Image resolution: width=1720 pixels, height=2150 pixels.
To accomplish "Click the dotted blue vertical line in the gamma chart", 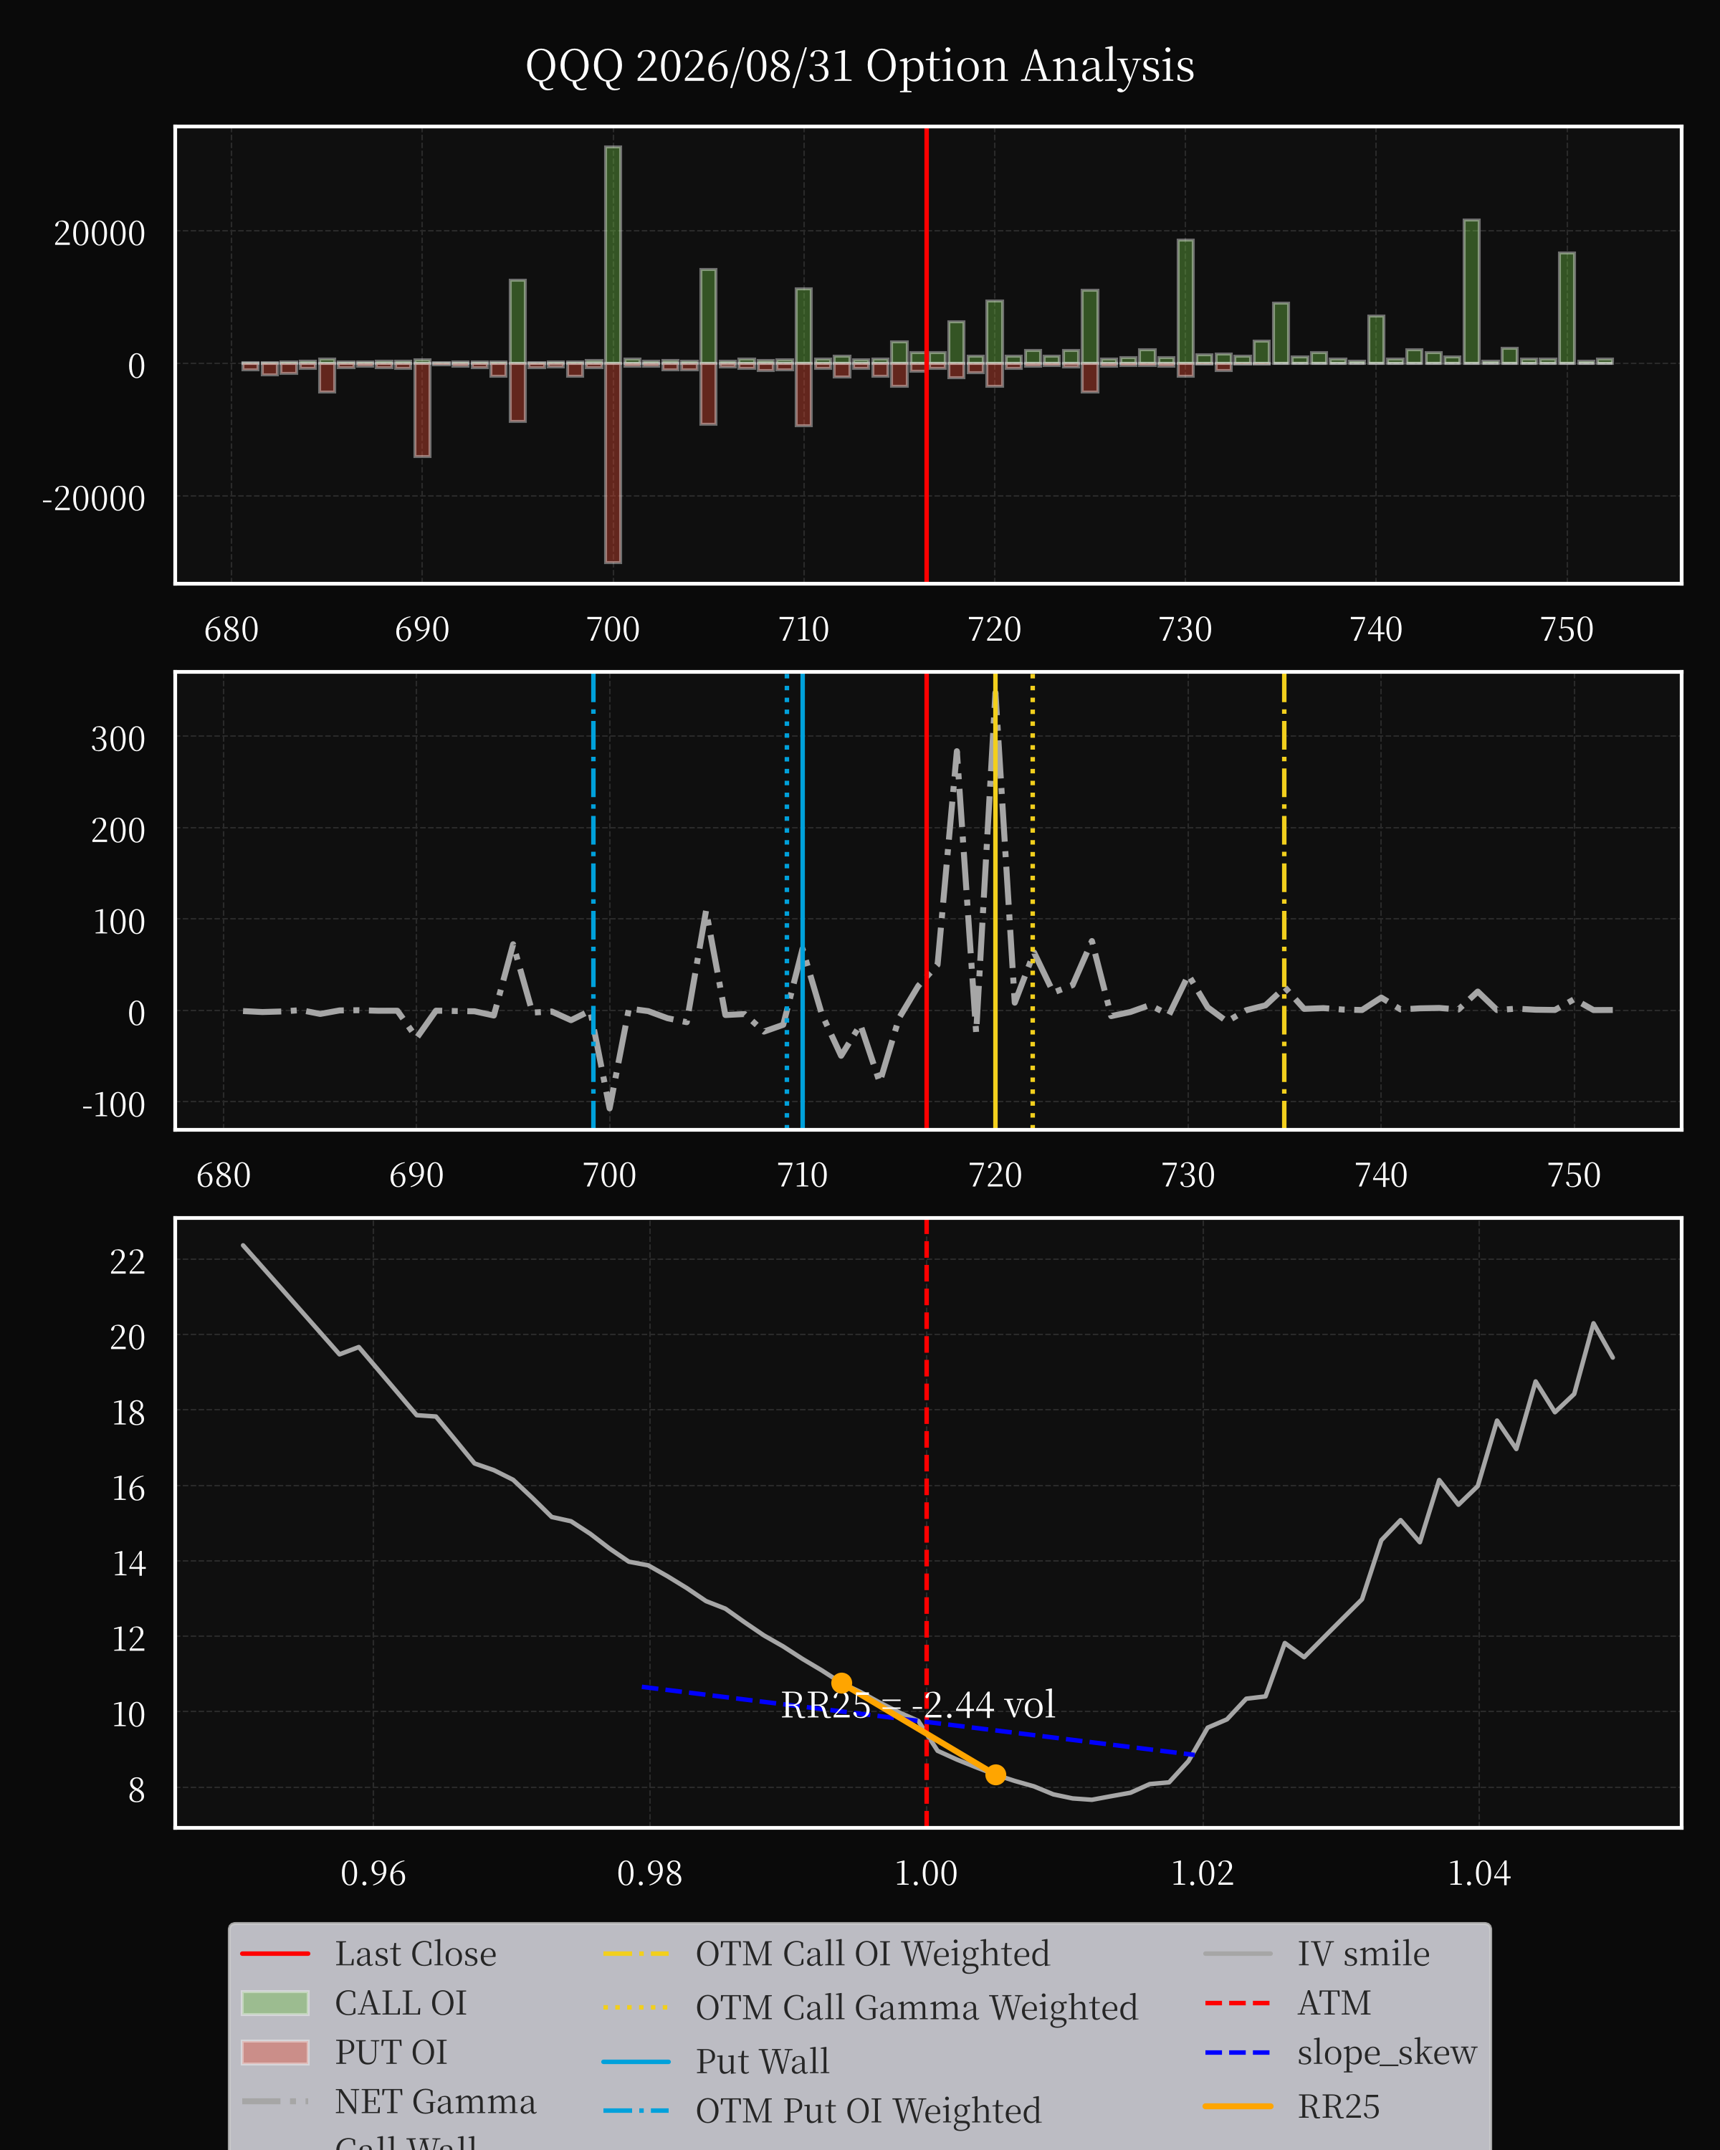I will (x=787, y=902).
